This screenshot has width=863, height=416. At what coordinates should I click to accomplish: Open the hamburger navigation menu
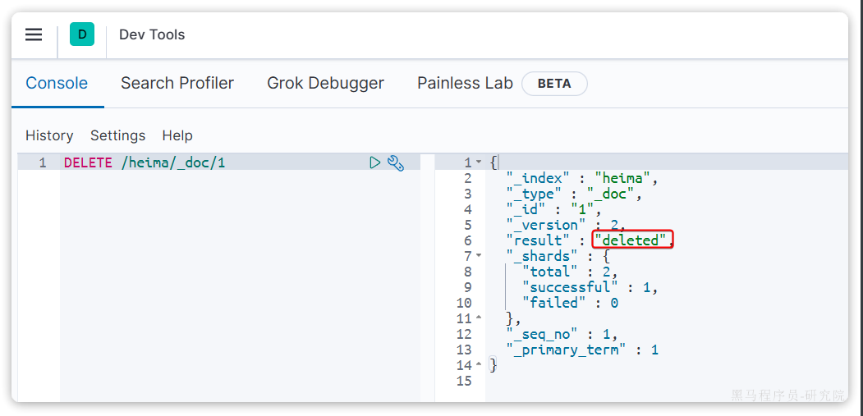pyautogui.click(x=34, y=34)
